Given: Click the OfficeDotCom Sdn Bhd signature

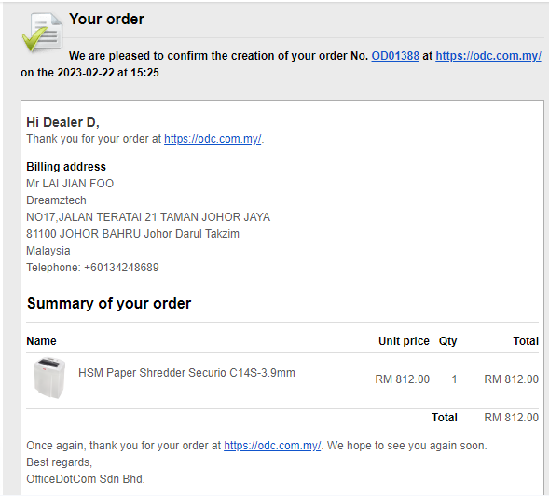Looking at the screenshot, I should [x=86, y=479].
